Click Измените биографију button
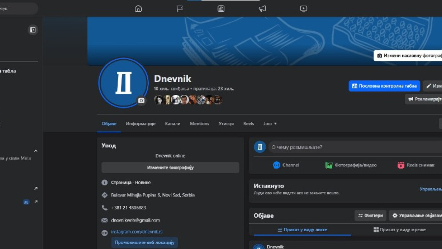This screenshot has width=442, height=249. click(x=170, y=168)
